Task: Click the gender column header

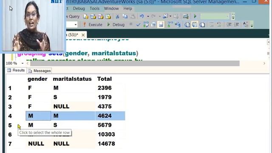Action: click(37, 79)
